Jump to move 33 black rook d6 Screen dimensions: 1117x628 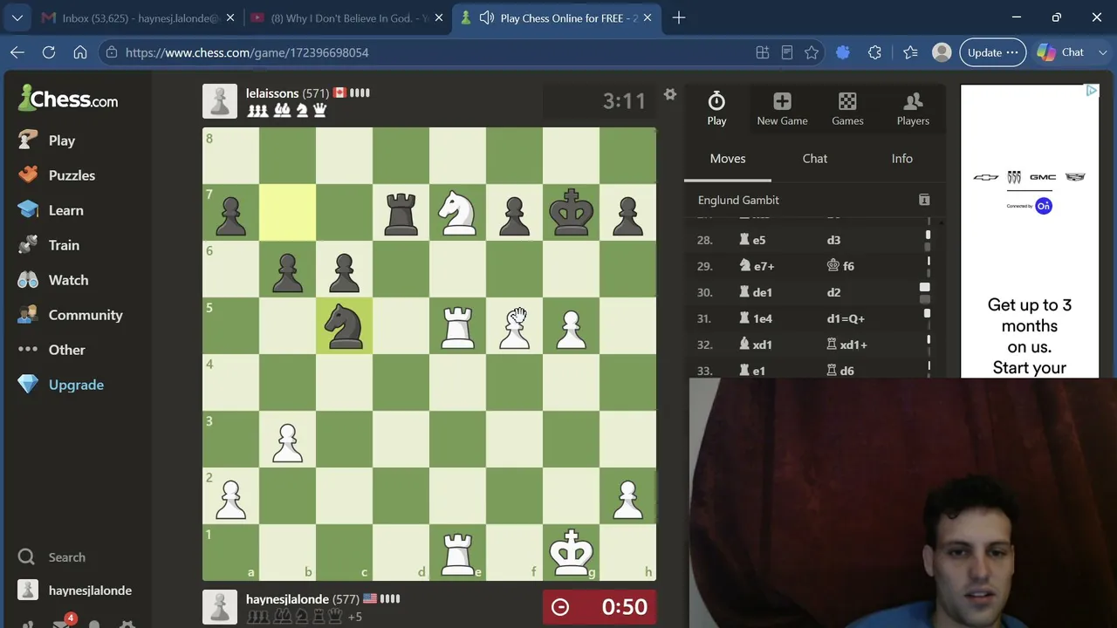840,371
